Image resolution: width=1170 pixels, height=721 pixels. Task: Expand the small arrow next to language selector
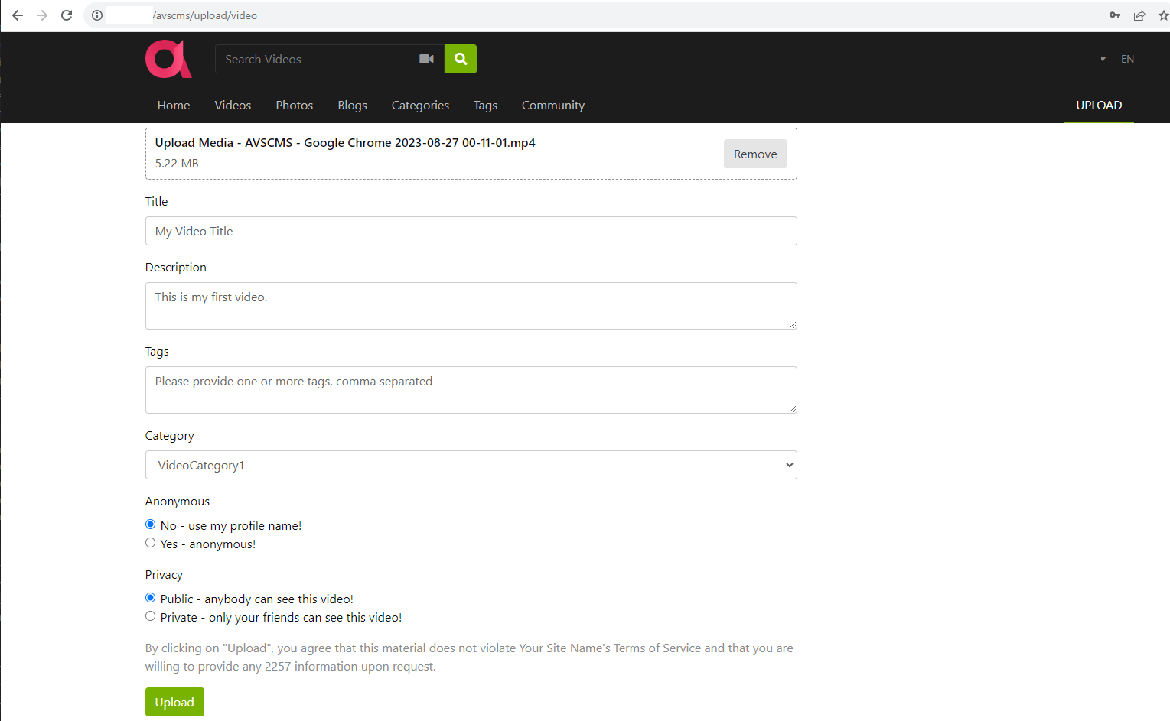coord(1103,59)
